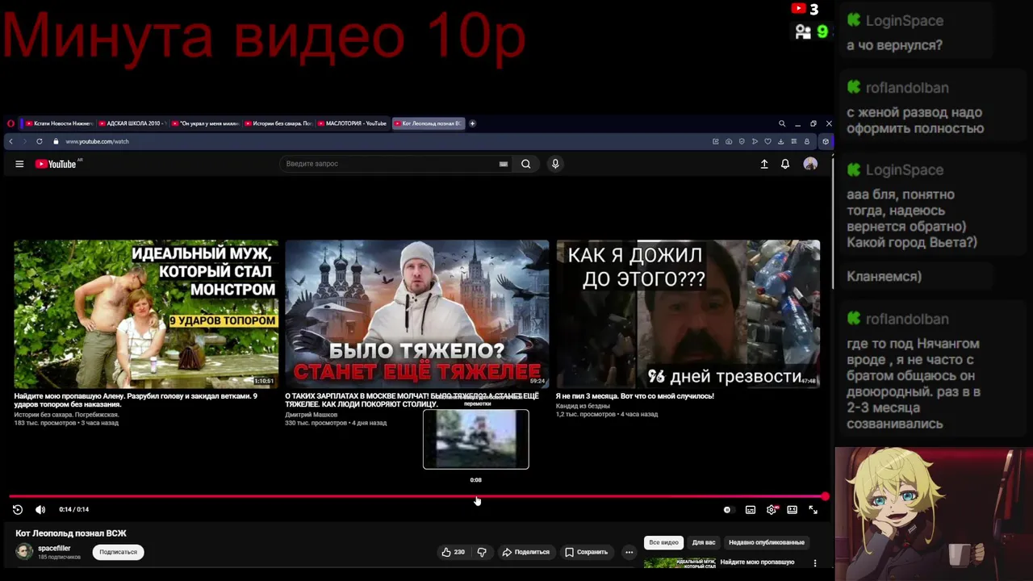Open the spacefiller channel name link

[x=54, y=548]
